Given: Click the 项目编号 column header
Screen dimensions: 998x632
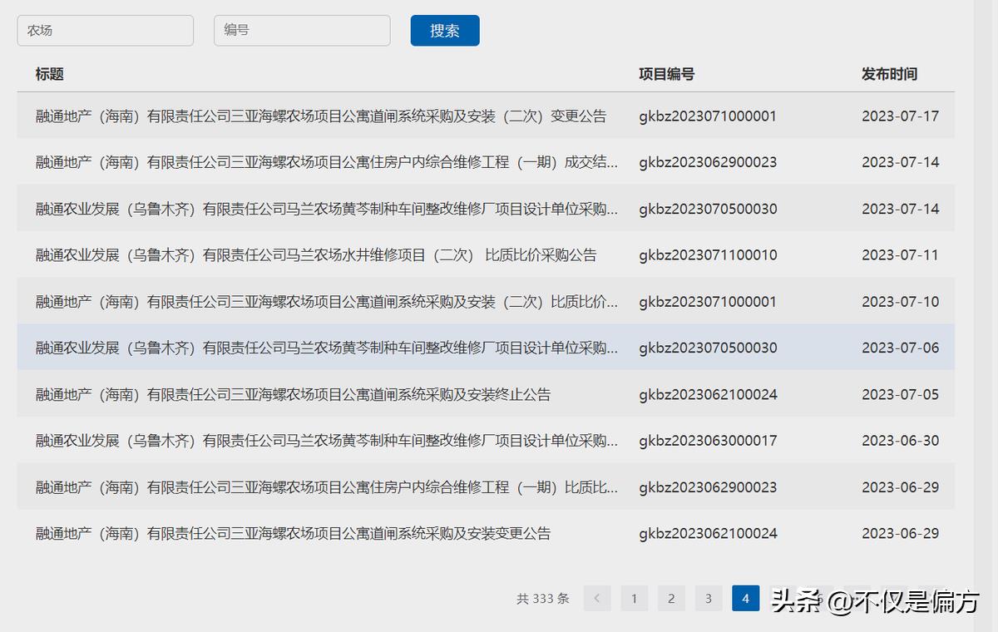Looking at the screenshot, I should click(666, 74).
